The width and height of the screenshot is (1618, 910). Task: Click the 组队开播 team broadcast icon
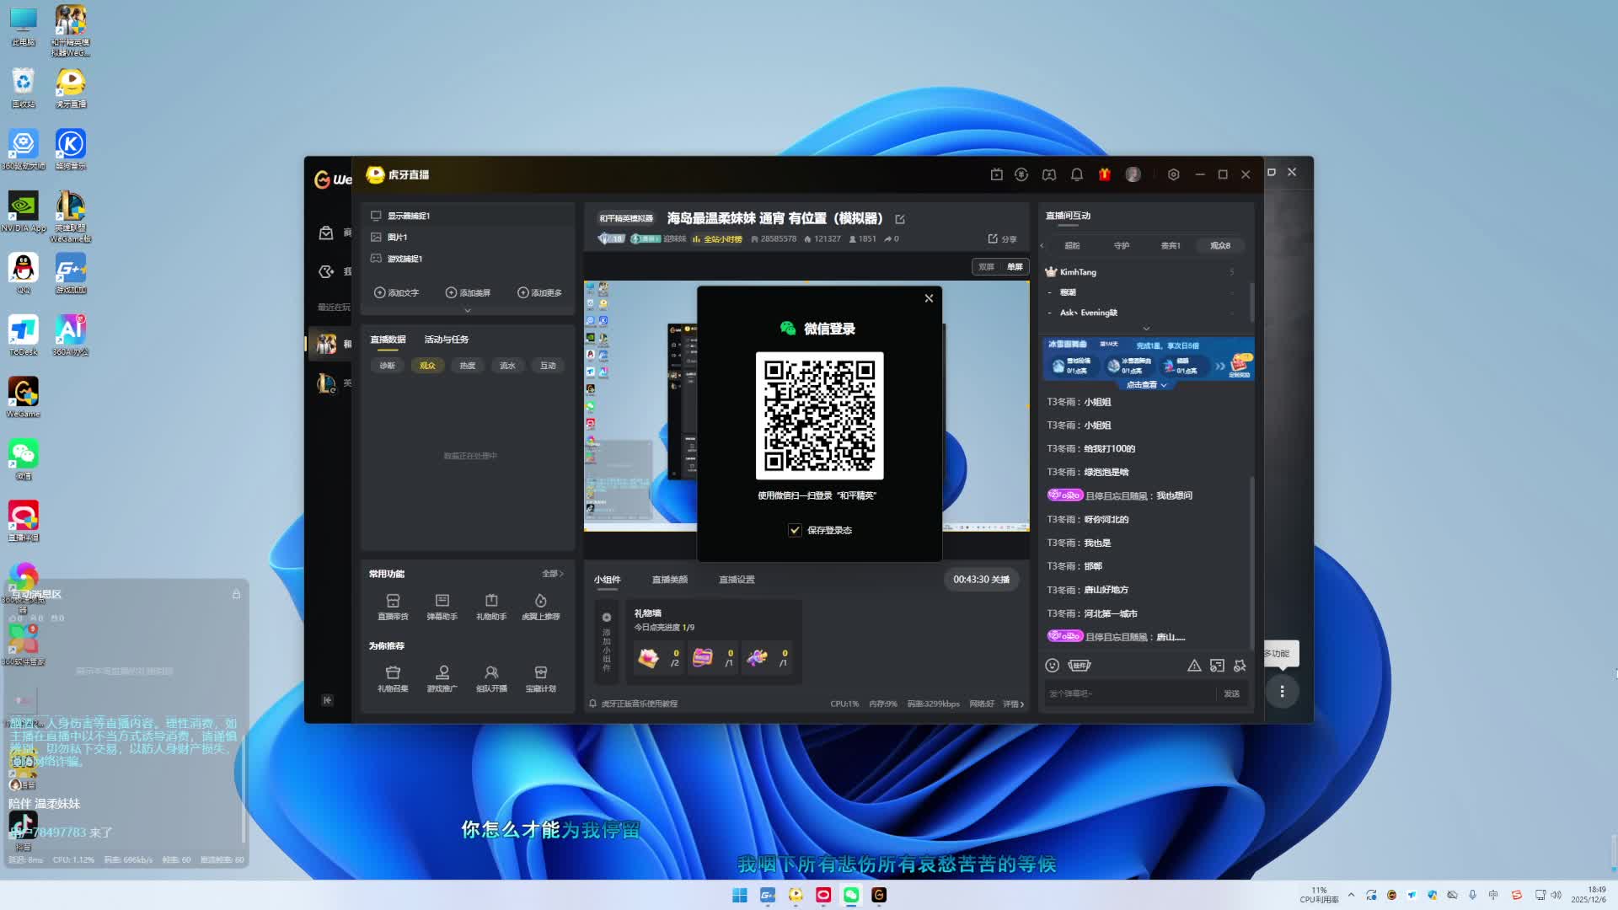491,677
